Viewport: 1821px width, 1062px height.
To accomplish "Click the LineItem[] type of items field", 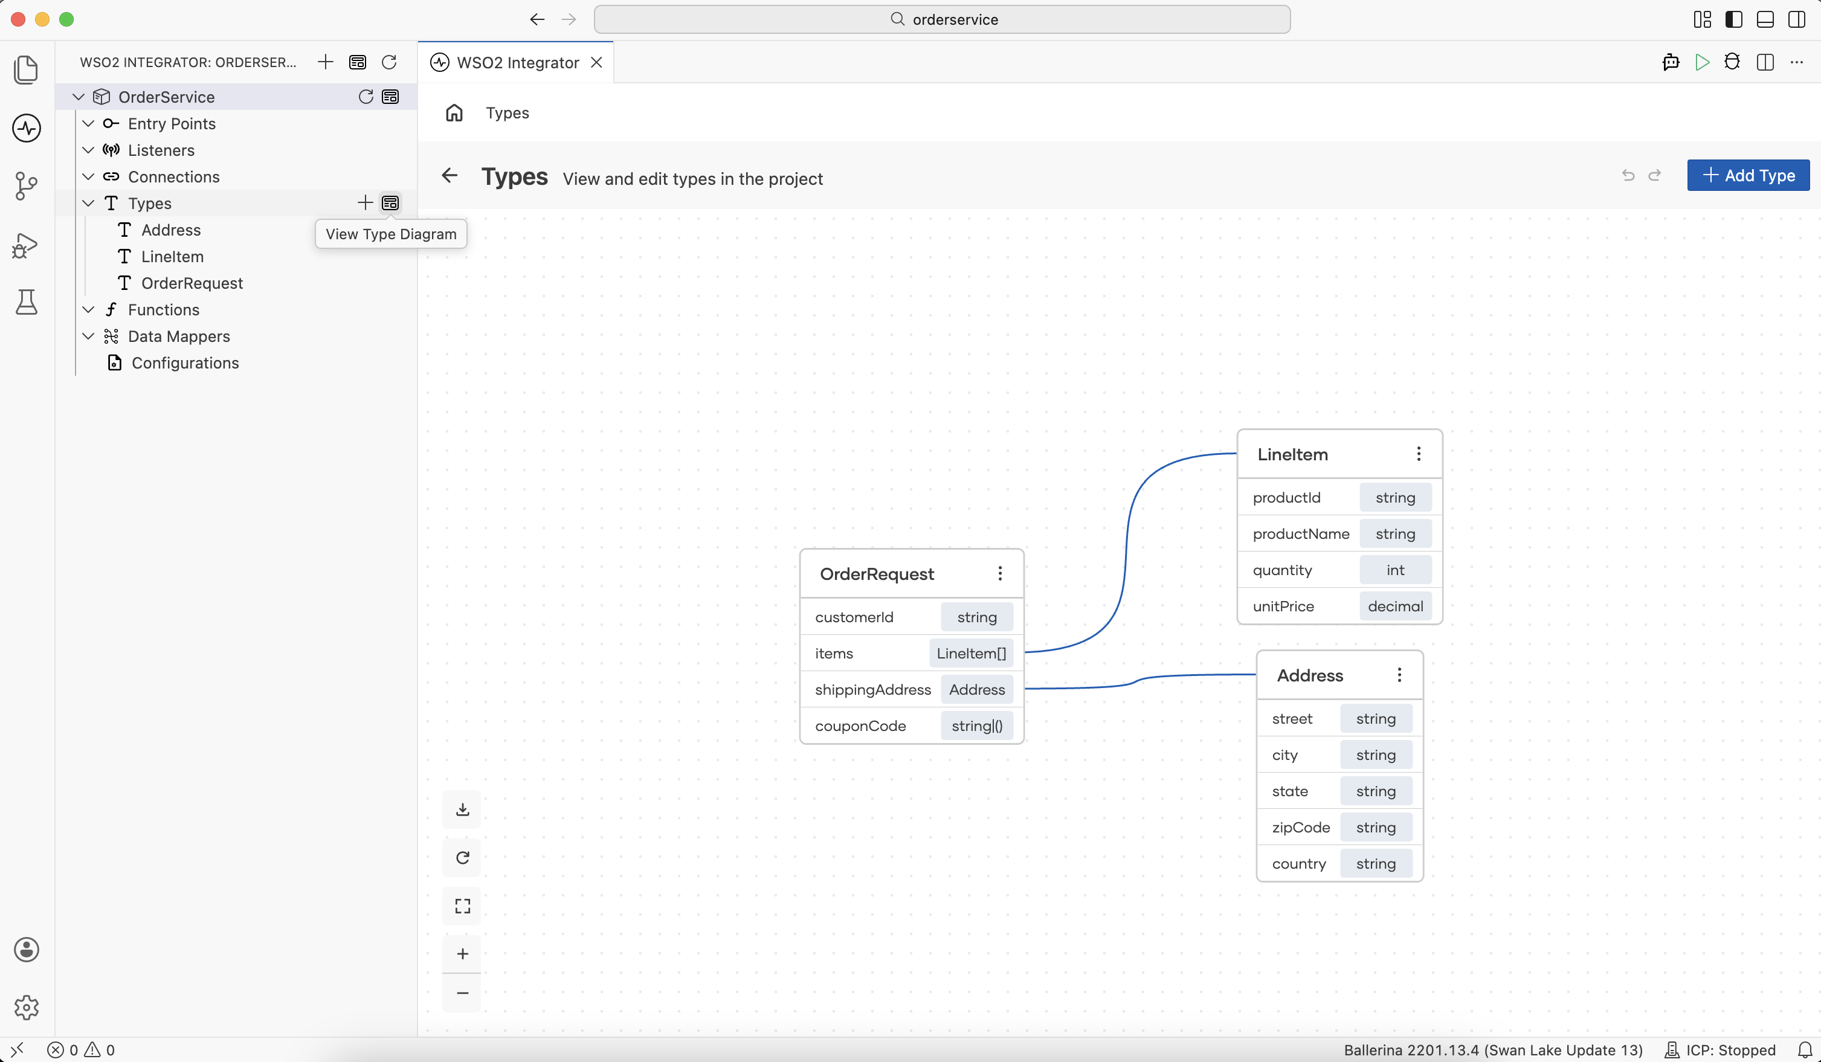I will 971,653.
